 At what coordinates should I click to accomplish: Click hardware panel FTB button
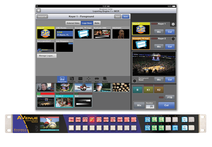(175, 128)
